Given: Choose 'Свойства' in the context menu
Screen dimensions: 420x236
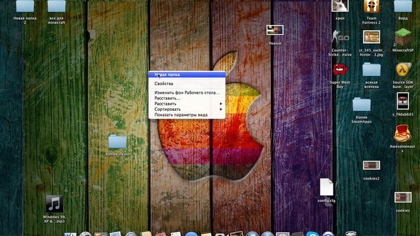Looking at the screenshot, I should tap(186, 84).
